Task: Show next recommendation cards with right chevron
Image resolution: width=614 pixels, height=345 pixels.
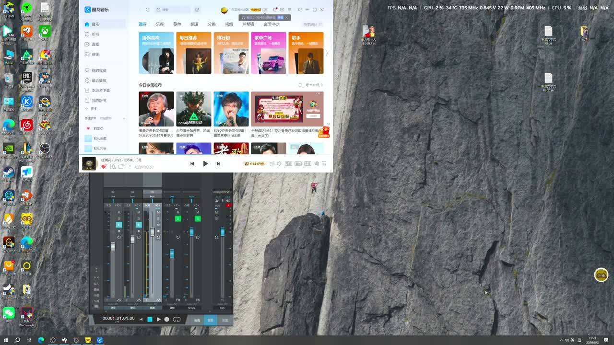Action: pos(327,53)
